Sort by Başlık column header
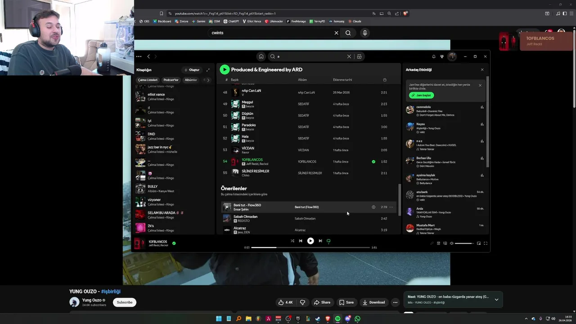 coord(234,80)
